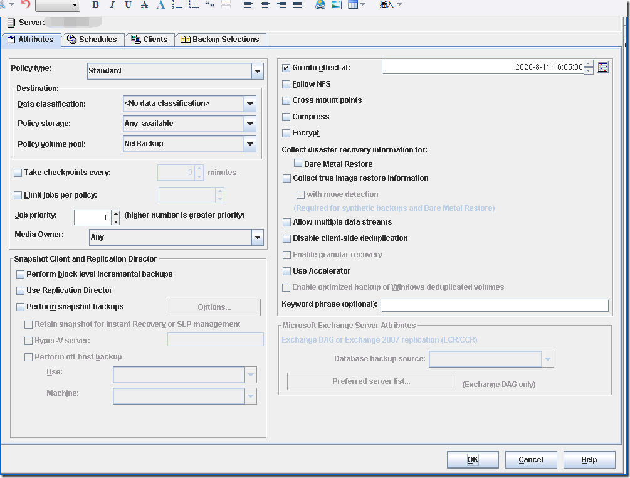Open the Backup Selections tab

pyautogui.click(x=220, y=40)
